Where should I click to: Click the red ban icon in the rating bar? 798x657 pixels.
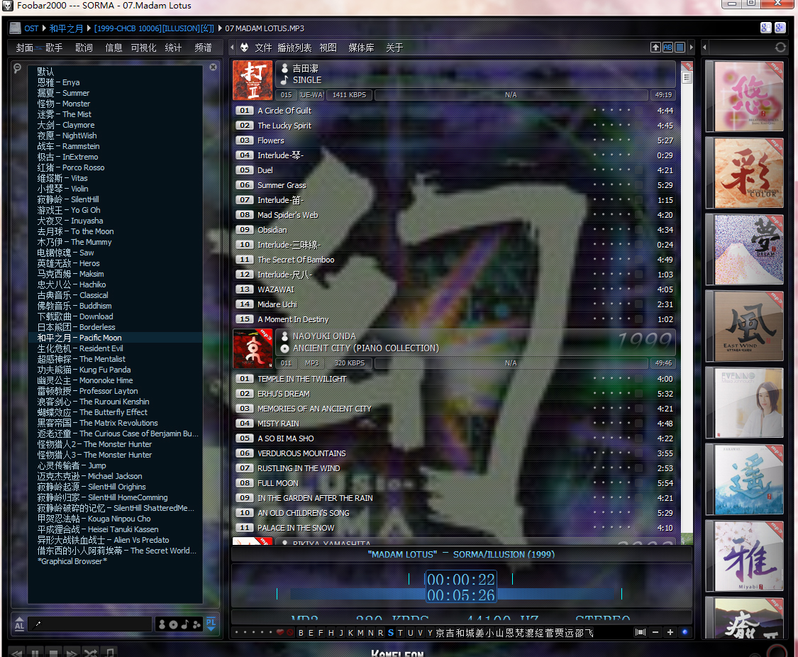[x=290, y=633]
